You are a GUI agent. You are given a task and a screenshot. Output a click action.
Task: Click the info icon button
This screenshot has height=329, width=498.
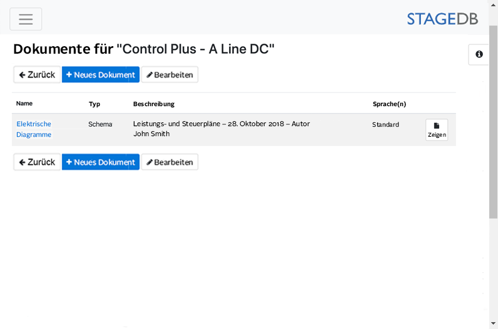479,55
